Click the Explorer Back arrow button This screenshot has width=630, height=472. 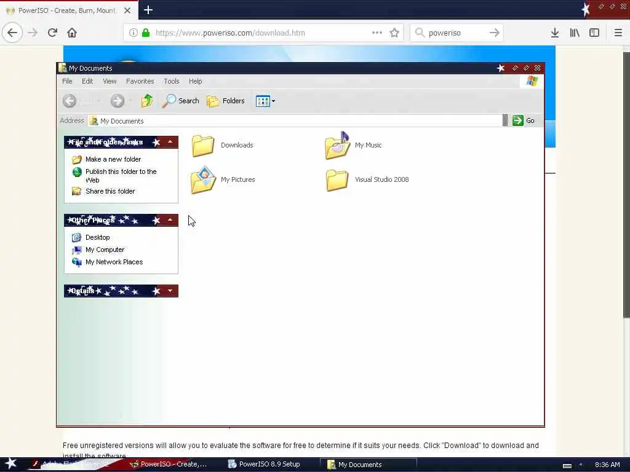[x=70, y=101]
